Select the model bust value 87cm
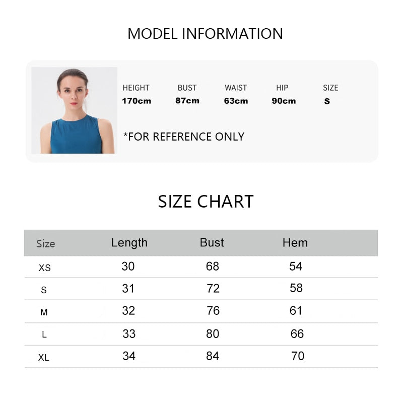This screenshot has height=403, width=403. tap(187, 101)
